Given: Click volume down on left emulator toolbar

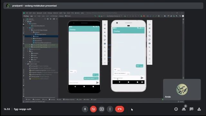Looking at the screenshot, I should [x=105, y=32].
